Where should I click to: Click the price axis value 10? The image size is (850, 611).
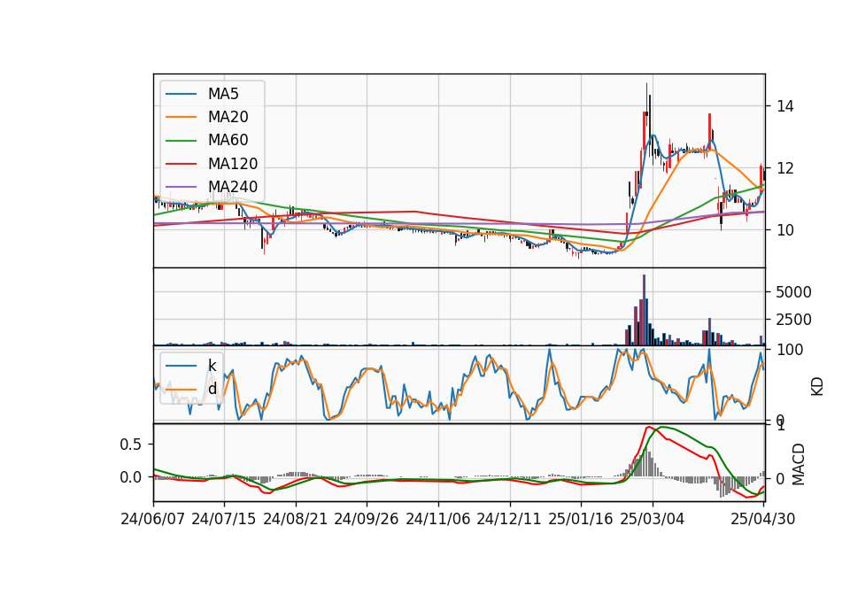coord(785,230)
